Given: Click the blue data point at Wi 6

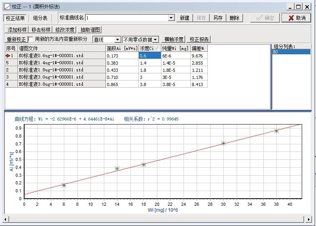Looking at the screenshot, I should pos(64,185).
